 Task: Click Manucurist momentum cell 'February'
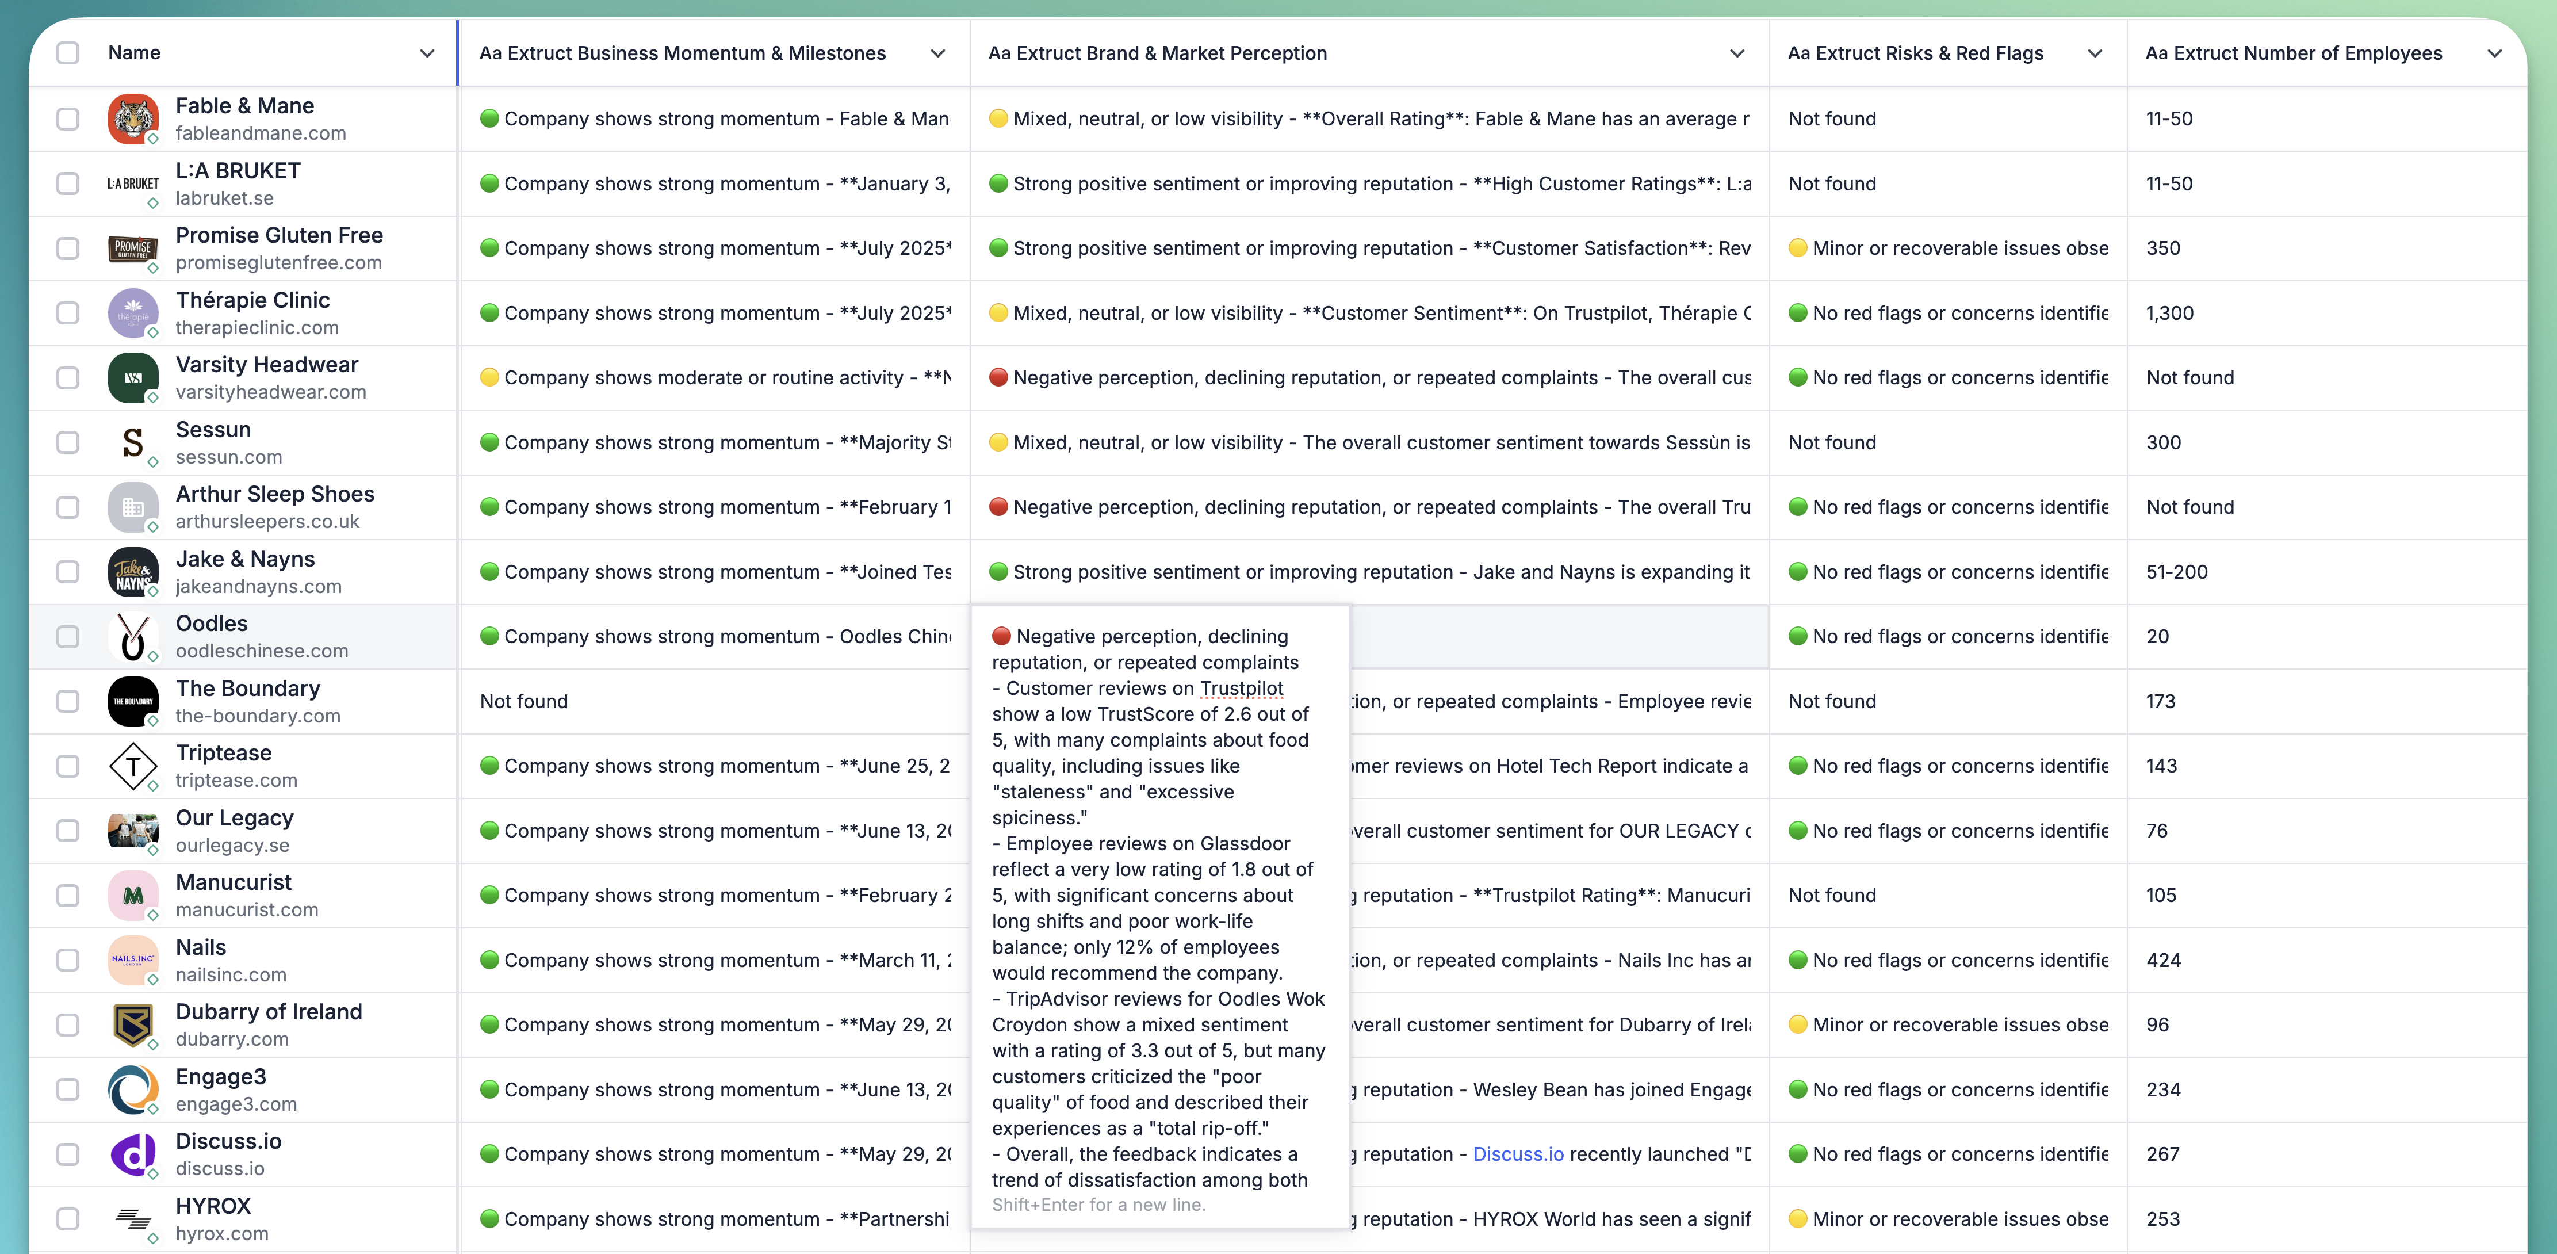tap(715, 896)
